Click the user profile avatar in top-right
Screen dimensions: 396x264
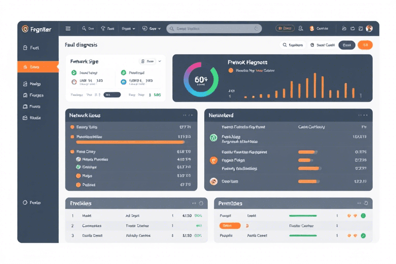[x=369, y=29]
